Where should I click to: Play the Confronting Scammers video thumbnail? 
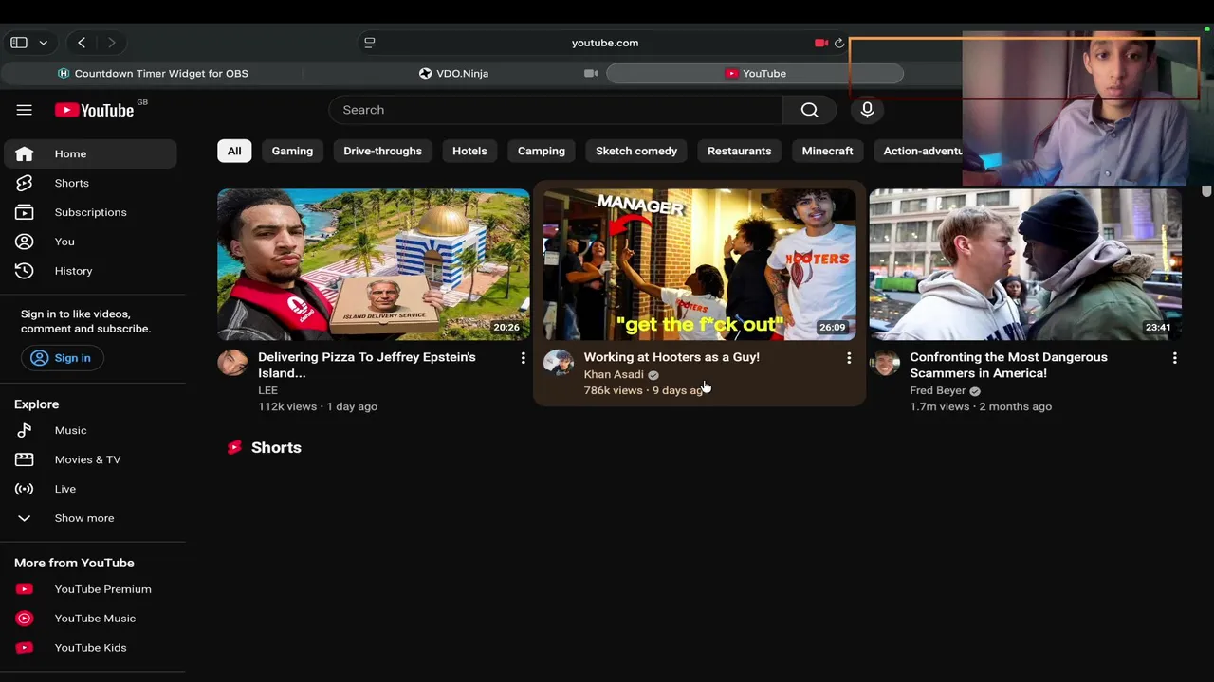[1025, 264]
